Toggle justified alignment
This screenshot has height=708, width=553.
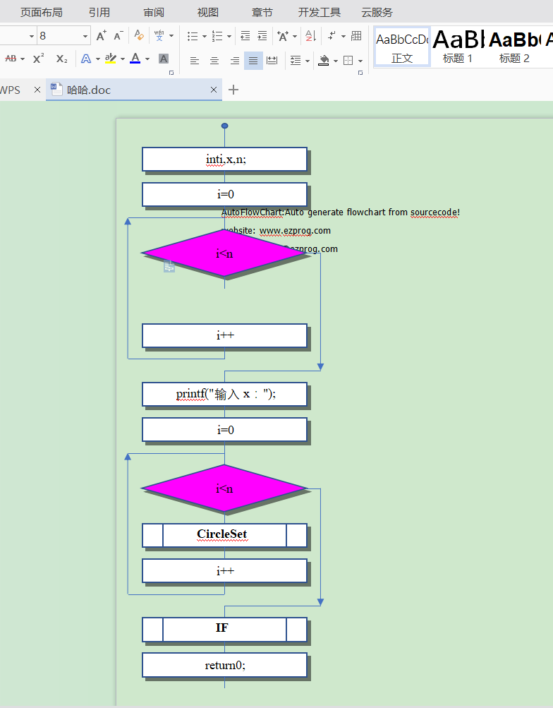pyautogui.click(x=253, y=61)
